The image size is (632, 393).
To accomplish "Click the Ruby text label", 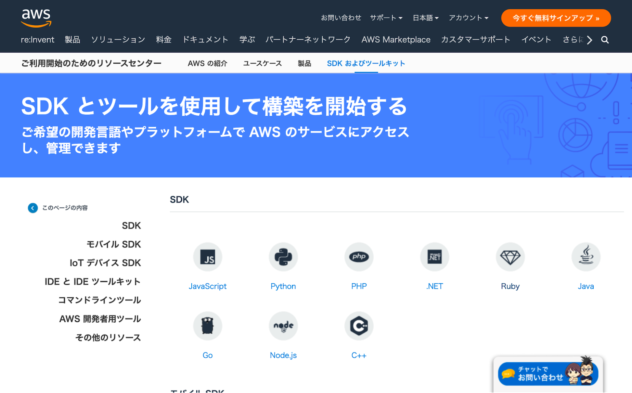I will (510, 286).
